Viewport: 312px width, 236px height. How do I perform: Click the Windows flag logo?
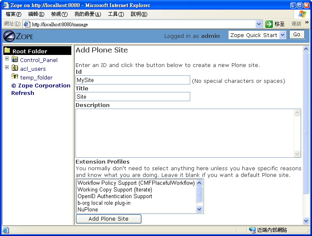302,14
